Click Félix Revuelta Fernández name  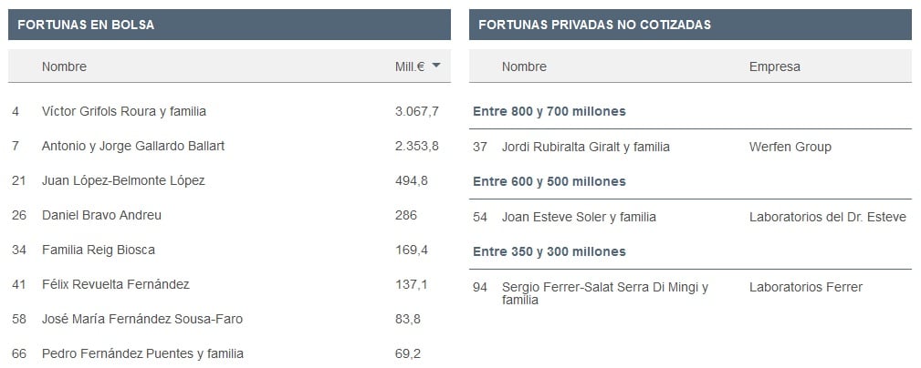pyautogui.click(x=116, y=285)
